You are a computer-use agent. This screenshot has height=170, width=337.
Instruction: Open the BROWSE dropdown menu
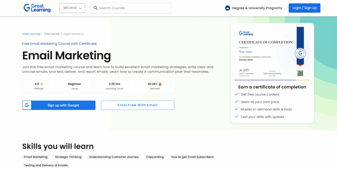click(x=72, y=8)
